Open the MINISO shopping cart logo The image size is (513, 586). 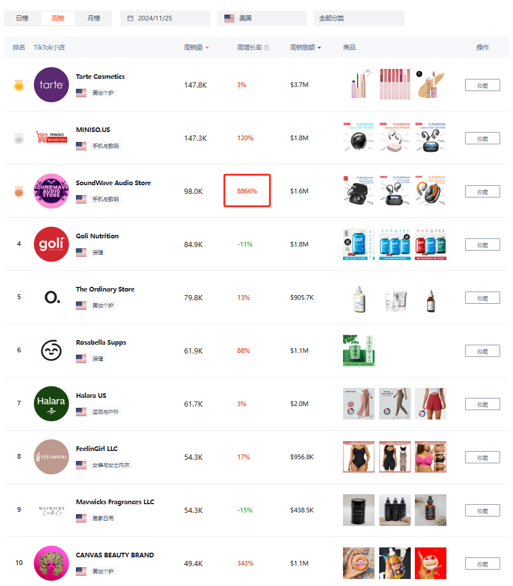(51, 137)
